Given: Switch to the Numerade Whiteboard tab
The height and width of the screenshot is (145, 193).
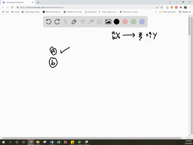Looking at the screenshot, I should (x=18, y=2).
